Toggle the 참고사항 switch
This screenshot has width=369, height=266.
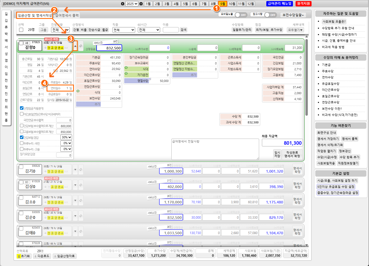pyautogui.click(x=270, y=15)
